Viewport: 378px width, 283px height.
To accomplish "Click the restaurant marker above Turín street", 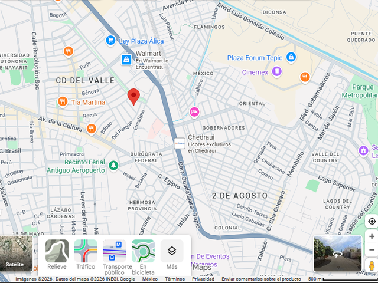I will [69, 51].
